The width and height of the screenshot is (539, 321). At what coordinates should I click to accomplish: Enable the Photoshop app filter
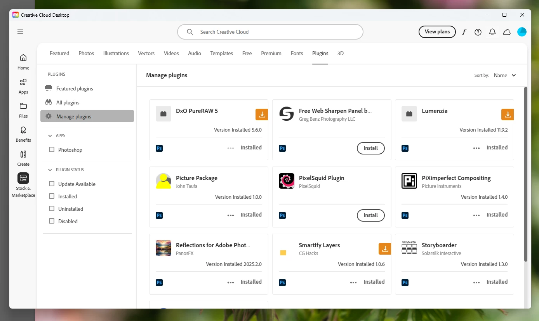click(52, 149)
